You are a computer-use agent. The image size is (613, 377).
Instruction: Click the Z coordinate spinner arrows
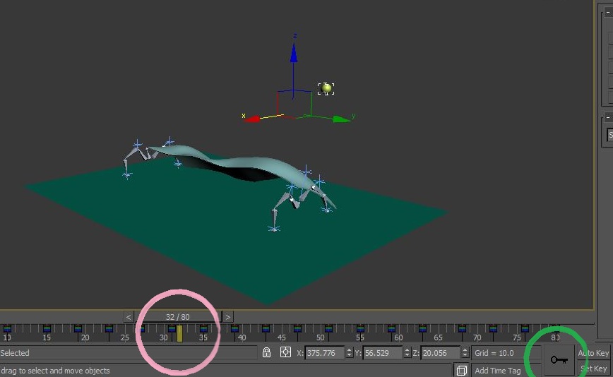465,352
